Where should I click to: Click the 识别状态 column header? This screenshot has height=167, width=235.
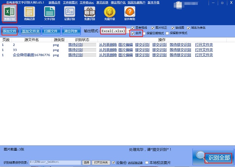click(x=82, y=40)
